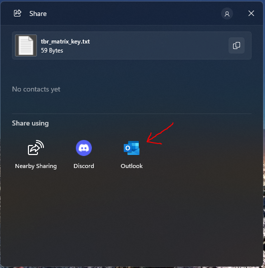265x268 pixels.
Task: Click the divider line above Share using
Action: 132,113
